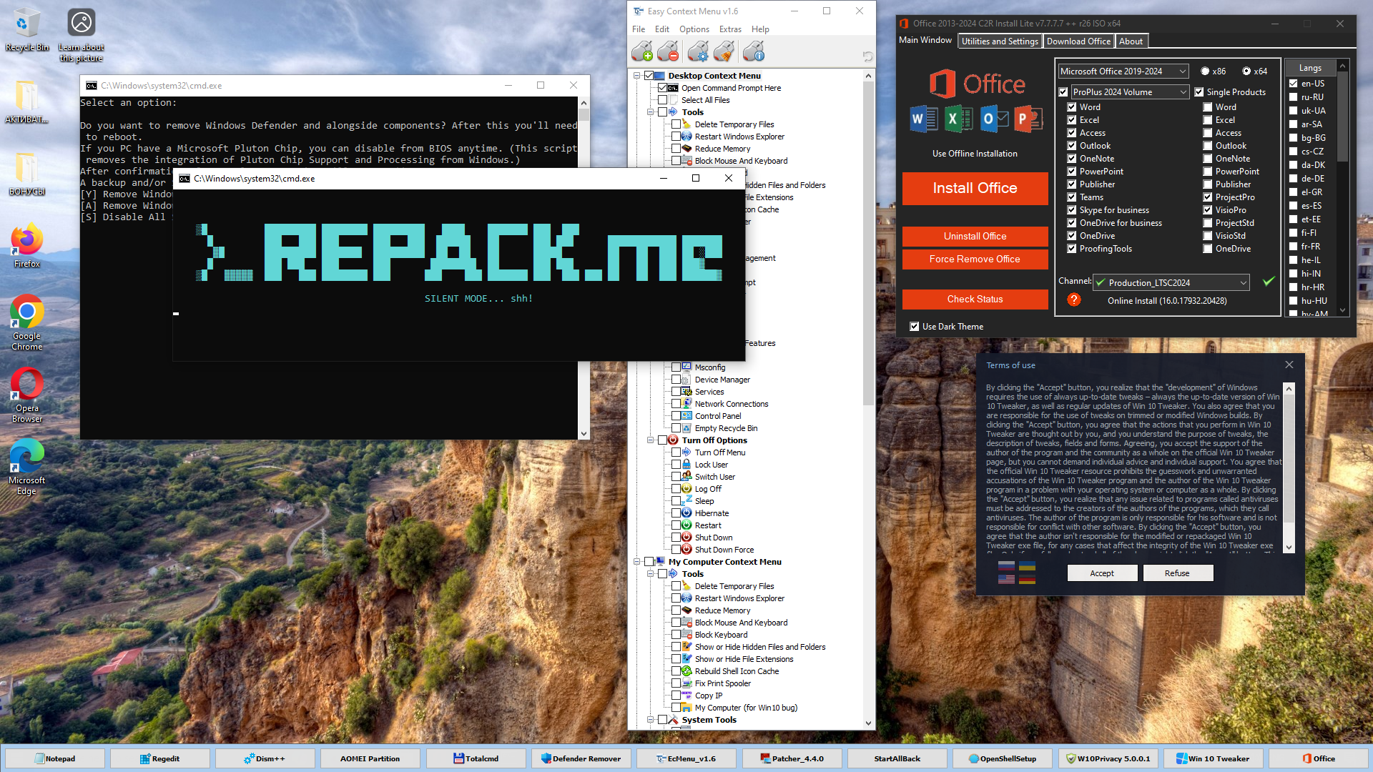Click Win 10 Tweaker in the bottom bar
1373x772 pixels.
click(1213, 758)
